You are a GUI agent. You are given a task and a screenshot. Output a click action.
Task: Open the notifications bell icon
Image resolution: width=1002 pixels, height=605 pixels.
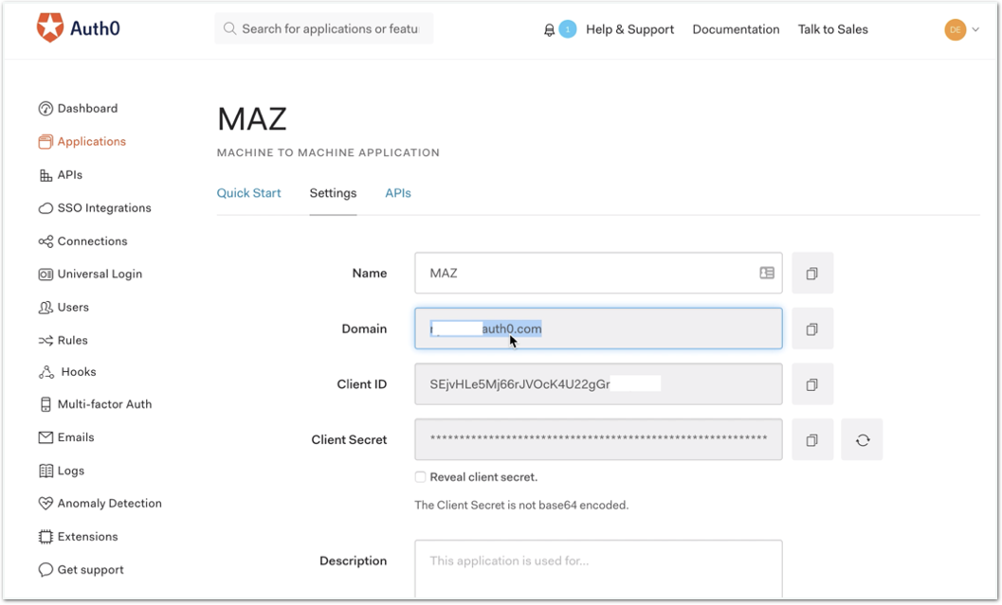549,29
